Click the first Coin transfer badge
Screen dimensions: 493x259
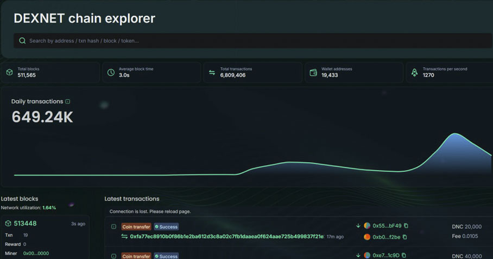pos(136,226)
